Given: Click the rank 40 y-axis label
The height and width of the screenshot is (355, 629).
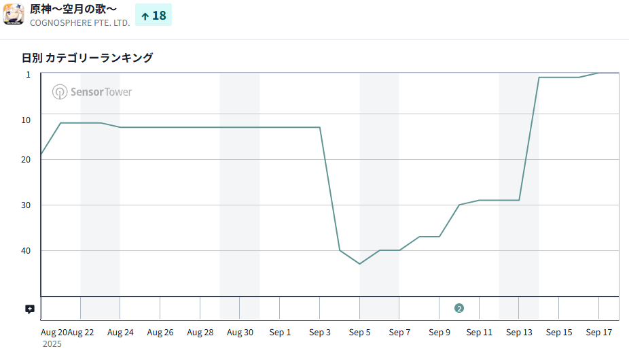Looking at the screenshot, I should [x=26, y=250].
